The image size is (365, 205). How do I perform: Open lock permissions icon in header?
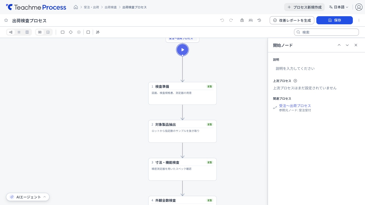point(242,20)
